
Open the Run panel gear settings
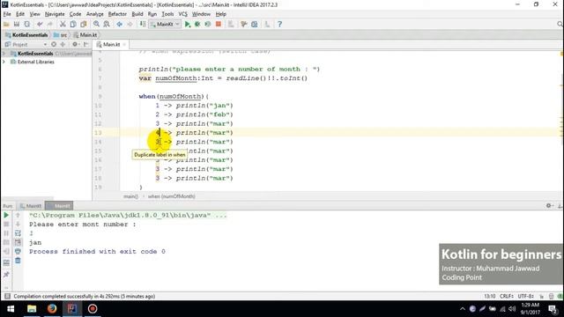pos(549,205)
